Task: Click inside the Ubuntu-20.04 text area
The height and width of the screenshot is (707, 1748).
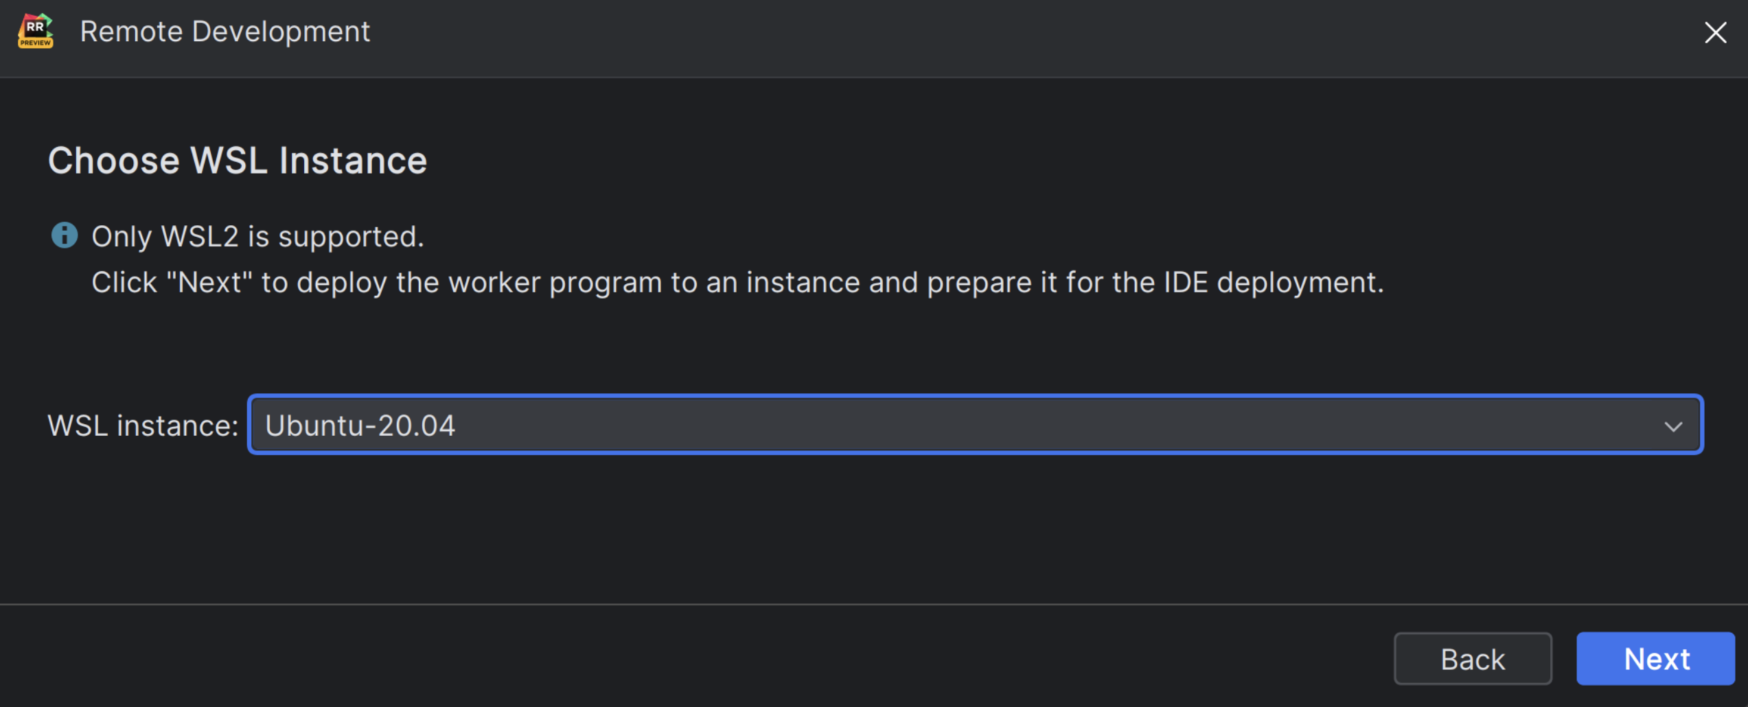Action: [360, 425]
